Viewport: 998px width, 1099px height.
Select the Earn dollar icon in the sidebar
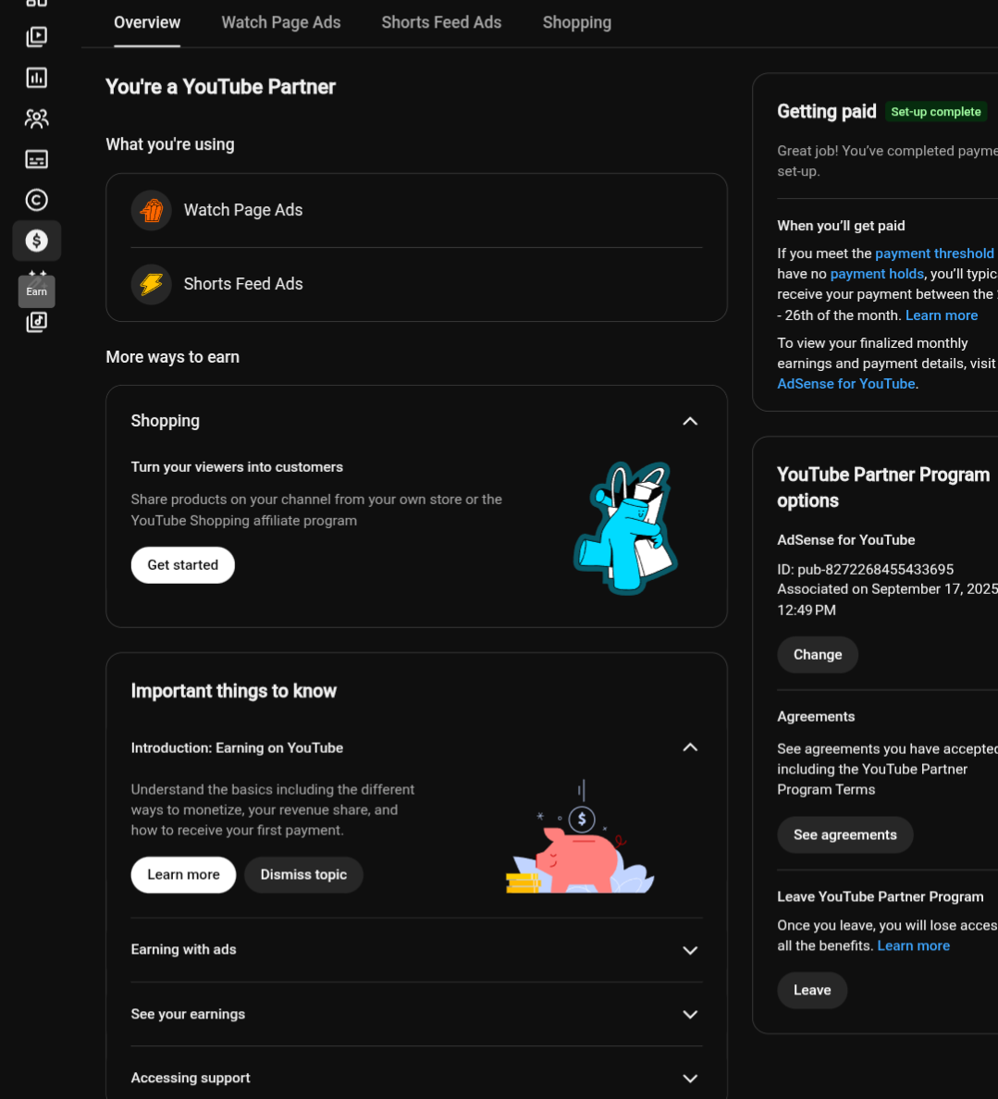[36, 241]
